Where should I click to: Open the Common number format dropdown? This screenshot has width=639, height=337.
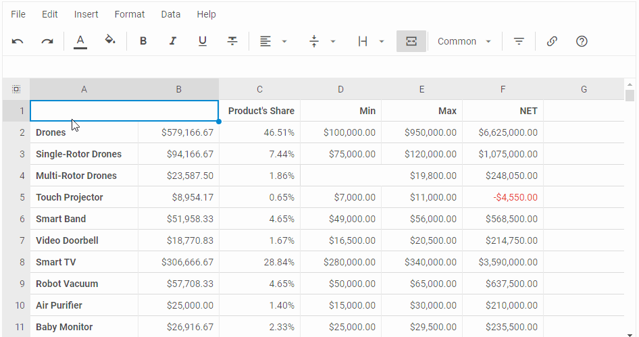tap(464, 41)
